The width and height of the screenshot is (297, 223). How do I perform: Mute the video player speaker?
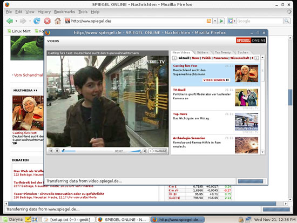pos(145,151)
